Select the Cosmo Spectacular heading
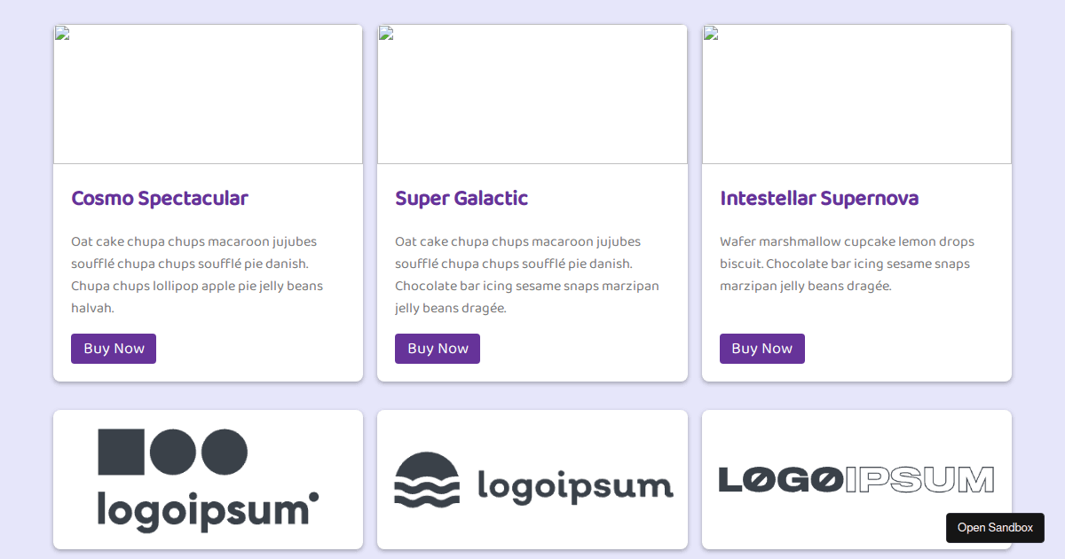This screenshot has height=559, width=1065. click(160, 198)
